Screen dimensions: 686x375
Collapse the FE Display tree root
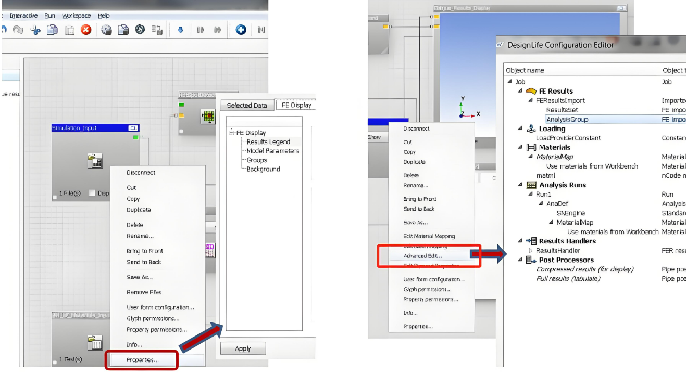click(x=231, y=133)
